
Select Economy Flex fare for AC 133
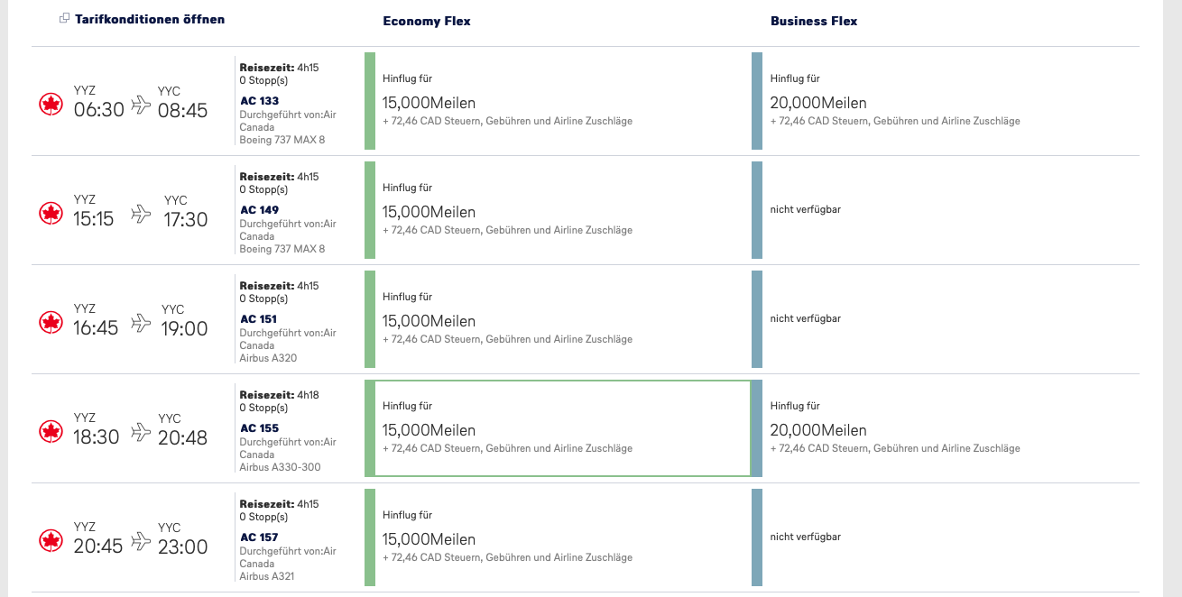point(559,101)
